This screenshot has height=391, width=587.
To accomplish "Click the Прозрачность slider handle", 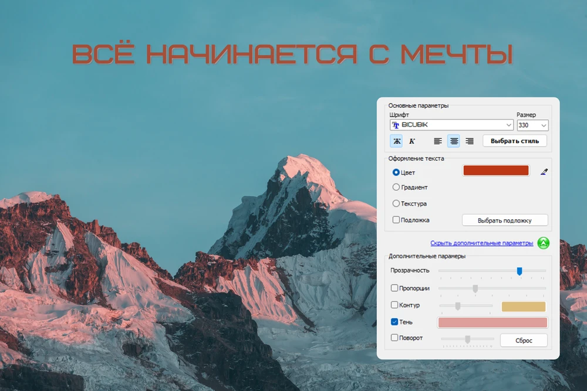I will click(519, 271).
